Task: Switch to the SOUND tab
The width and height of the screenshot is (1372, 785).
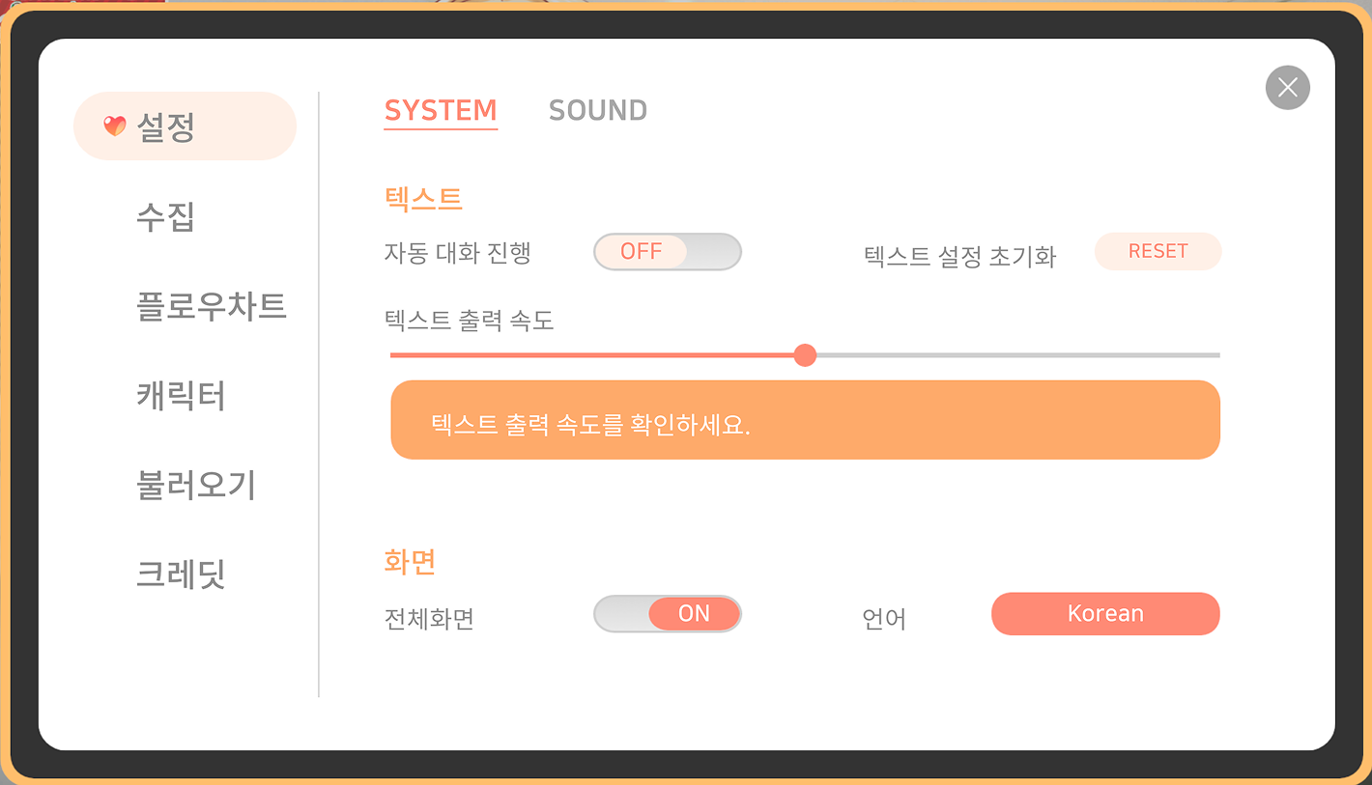Action: 598,110
